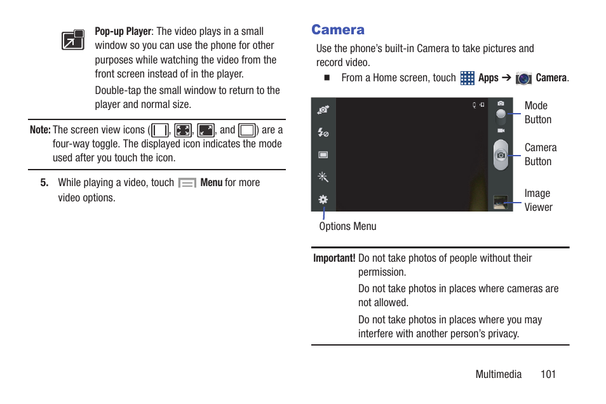
Task: Click the bold 'Menu' word
Action: coord(212,182)
